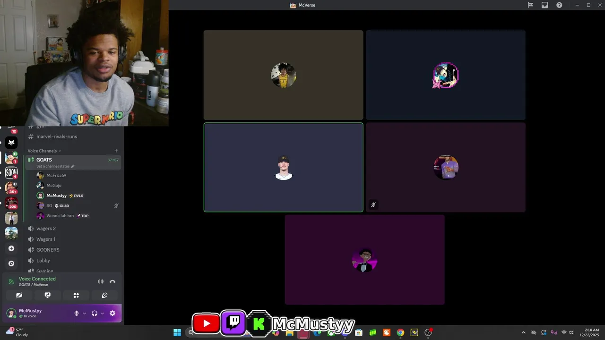This screenshot has width=605, height=340.
Task: Open the Soundboard icon
Action: (x=104, y=295)
